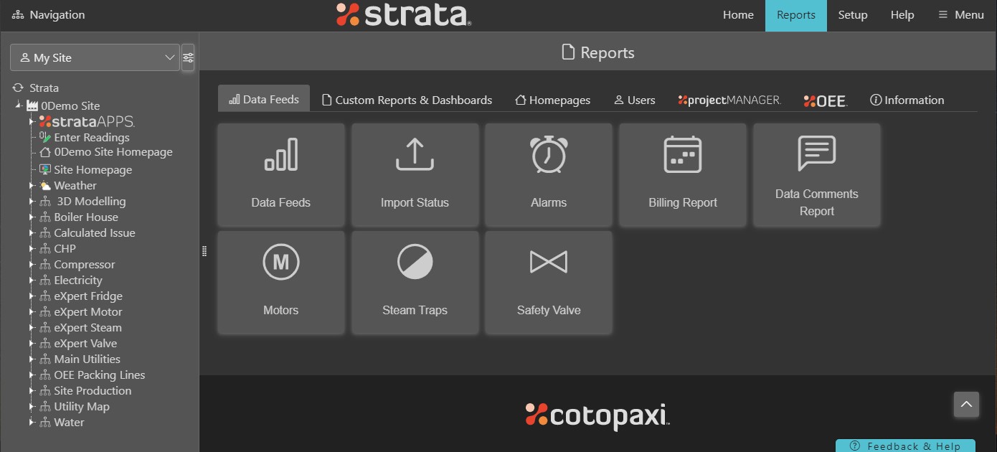This screenshot has height=452, width=997.
Task: Select Enter Readings in navigation tree
Action: click(x=91, y=138)
